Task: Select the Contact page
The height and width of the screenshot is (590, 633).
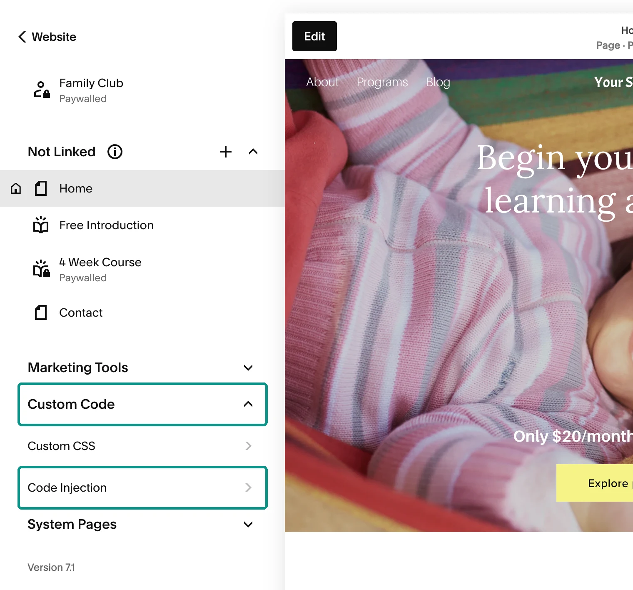Action: (x=142, y=312)
